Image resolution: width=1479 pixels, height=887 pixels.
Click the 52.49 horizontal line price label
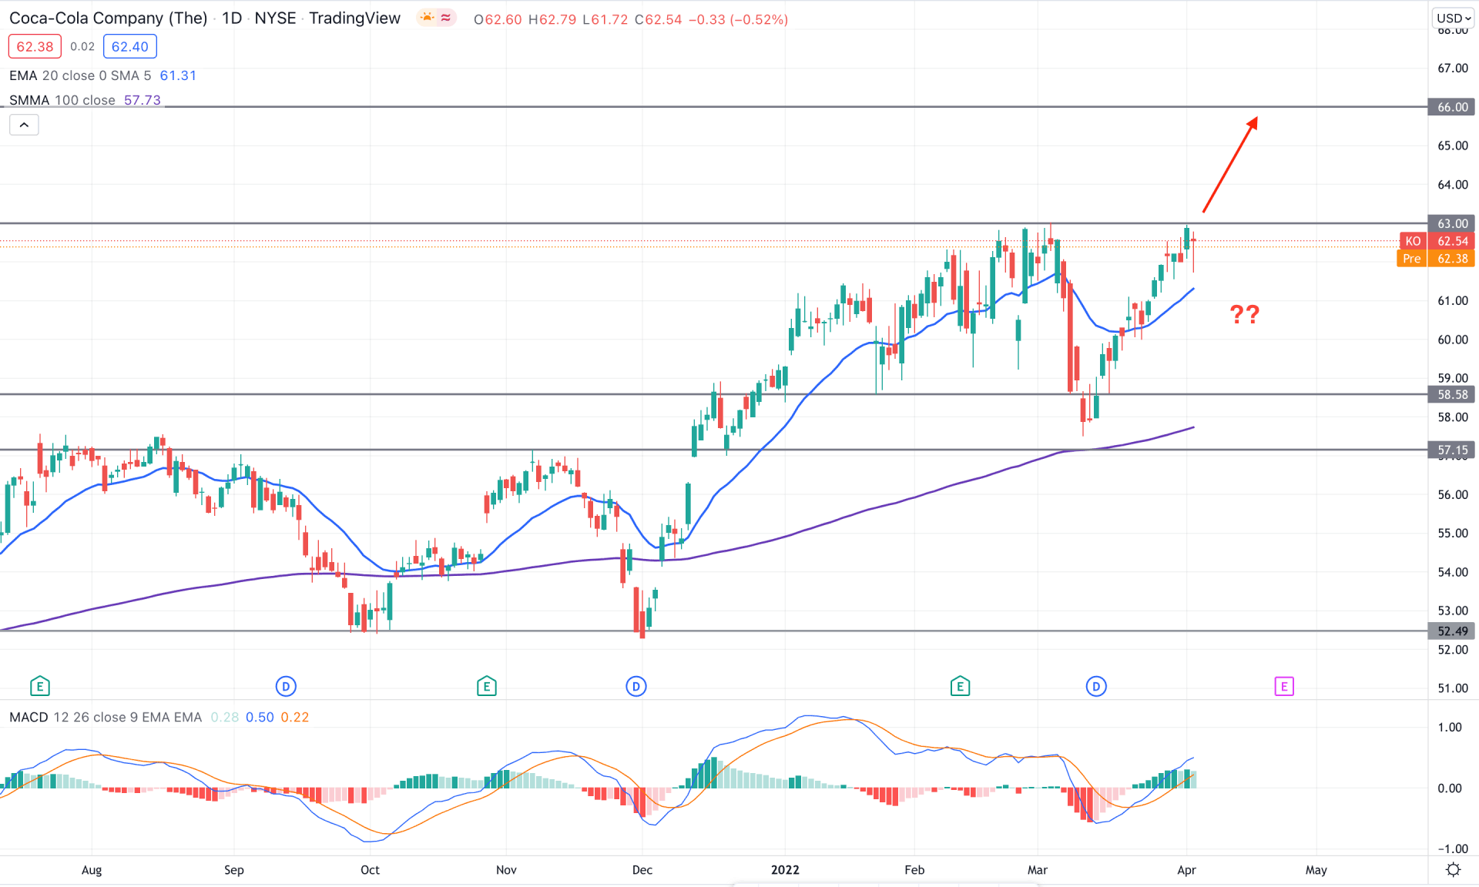coord(1452,631)
